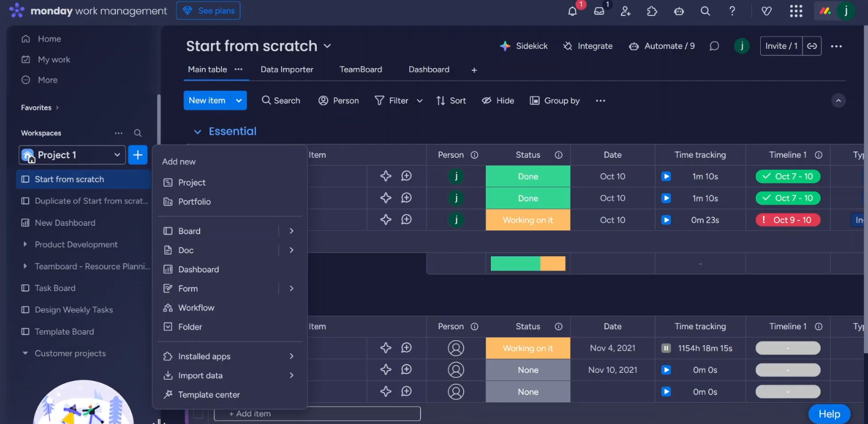Tick the checkbox beside Add item row

(199, 414)
